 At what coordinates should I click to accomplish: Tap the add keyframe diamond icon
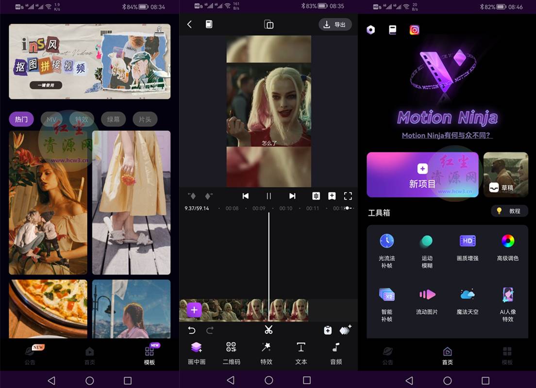coord(208,196)
